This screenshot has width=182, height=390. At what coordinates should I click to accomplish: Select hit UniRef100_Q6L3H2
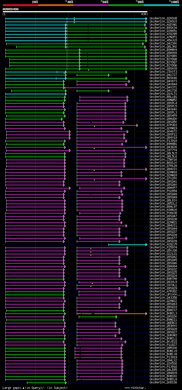coord(163,47)
